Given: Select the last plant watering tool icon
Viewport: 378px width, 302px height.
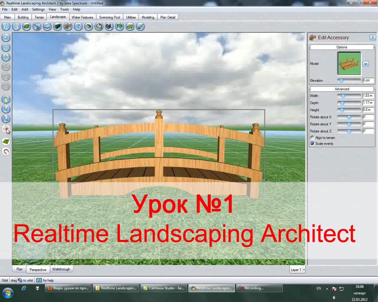Looking at the screenshot, I should coord(140,27).
